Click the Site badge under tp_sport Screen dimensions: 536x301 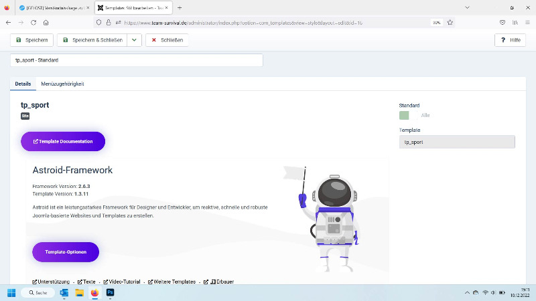click(x=25, y=116)
